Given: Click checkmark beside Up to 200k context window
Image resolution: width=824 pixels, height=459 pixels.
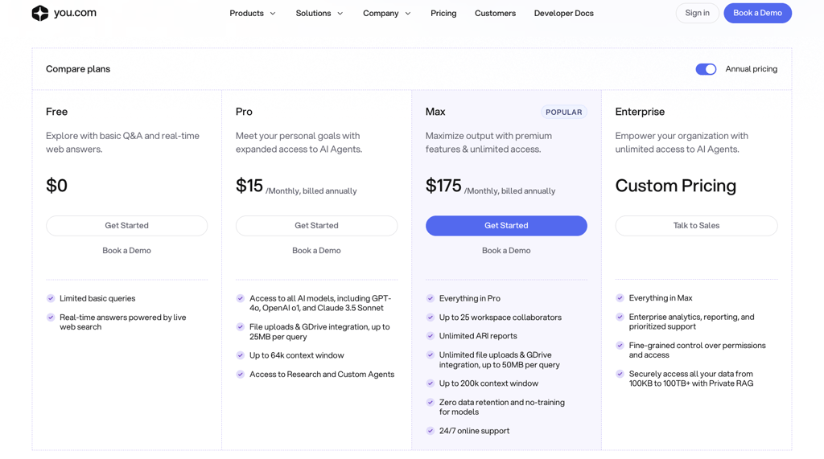Looking at the screenshot, I should [x=430, y=383].
